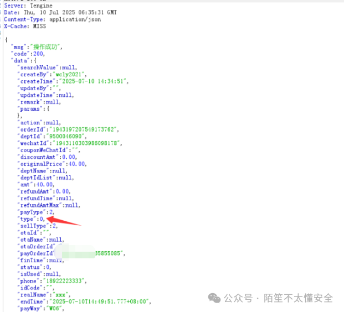Click the "deptName":null line
344x312 pixels.
point(42,171)
